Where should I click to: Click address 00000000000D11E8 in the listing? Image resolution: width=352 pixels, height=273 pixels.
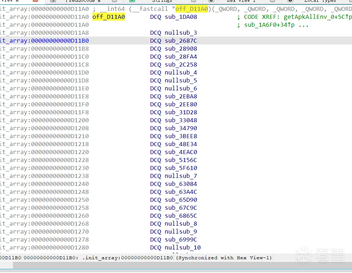pyautogui.click(x=60, y=97)
